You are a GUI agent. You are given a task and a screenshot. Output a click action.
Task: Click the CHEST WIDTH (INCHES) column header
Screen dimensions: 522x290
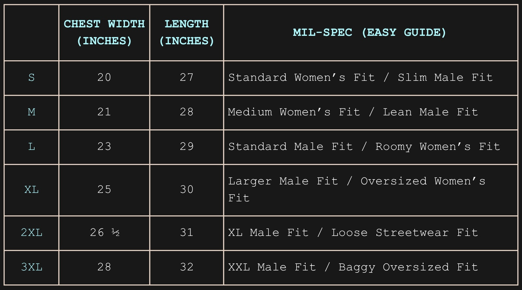point(104,32)
